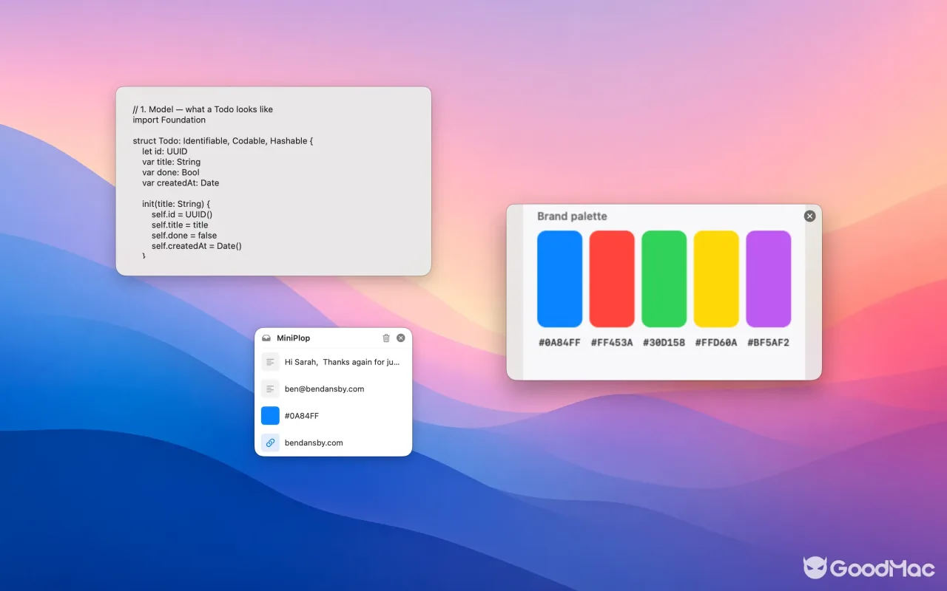
Task: Click the trash icon in MiniPlop header
Action: point(386,338)
